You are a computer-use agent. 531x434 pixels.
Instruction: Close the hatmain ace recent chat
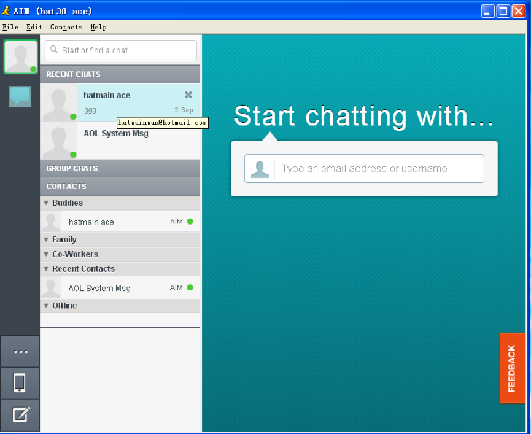pos(188,95)
